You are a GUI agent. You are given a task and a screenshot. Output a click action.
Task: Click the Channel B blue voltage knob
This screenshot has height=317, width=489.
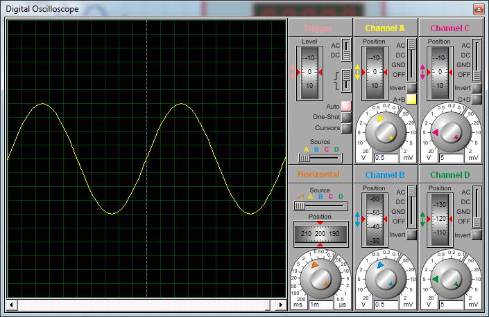tap(386, 279)
